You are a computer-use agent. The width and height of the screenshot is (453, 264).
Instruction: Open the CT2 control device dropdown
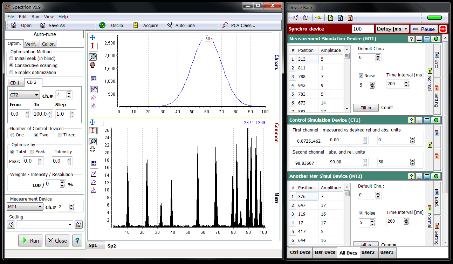coord(24,95)
